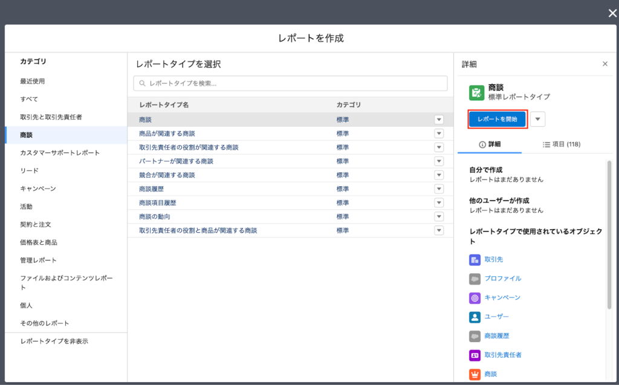Click the 商談履歴 object icon

475,336
